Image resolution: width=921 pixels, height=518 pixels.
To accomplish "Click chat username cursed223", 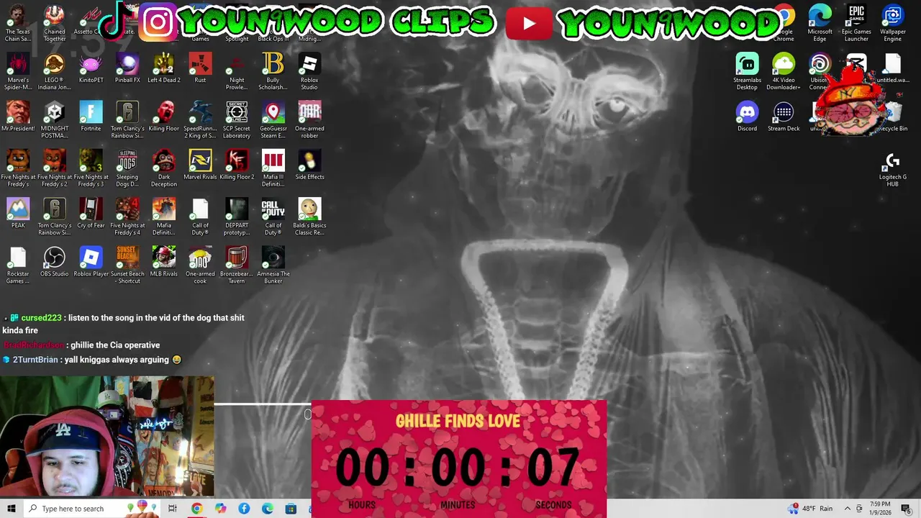I will [41, 318].
